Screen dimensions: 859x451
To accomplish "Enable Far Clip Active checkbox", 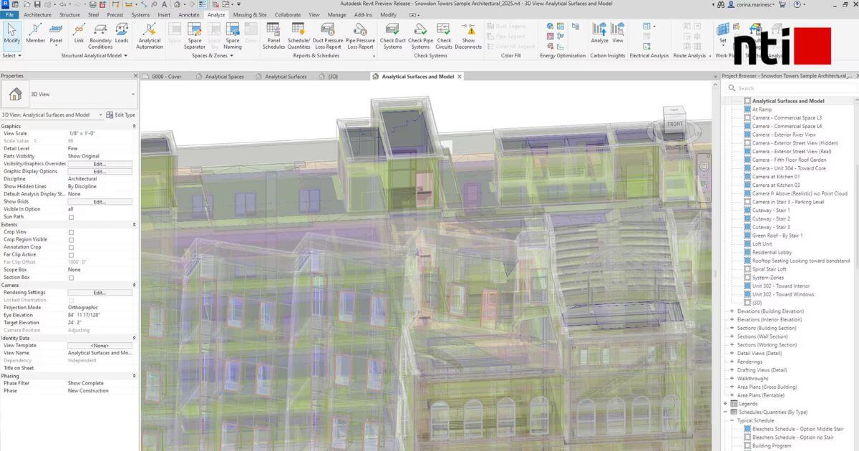I will tap(71, 255).
